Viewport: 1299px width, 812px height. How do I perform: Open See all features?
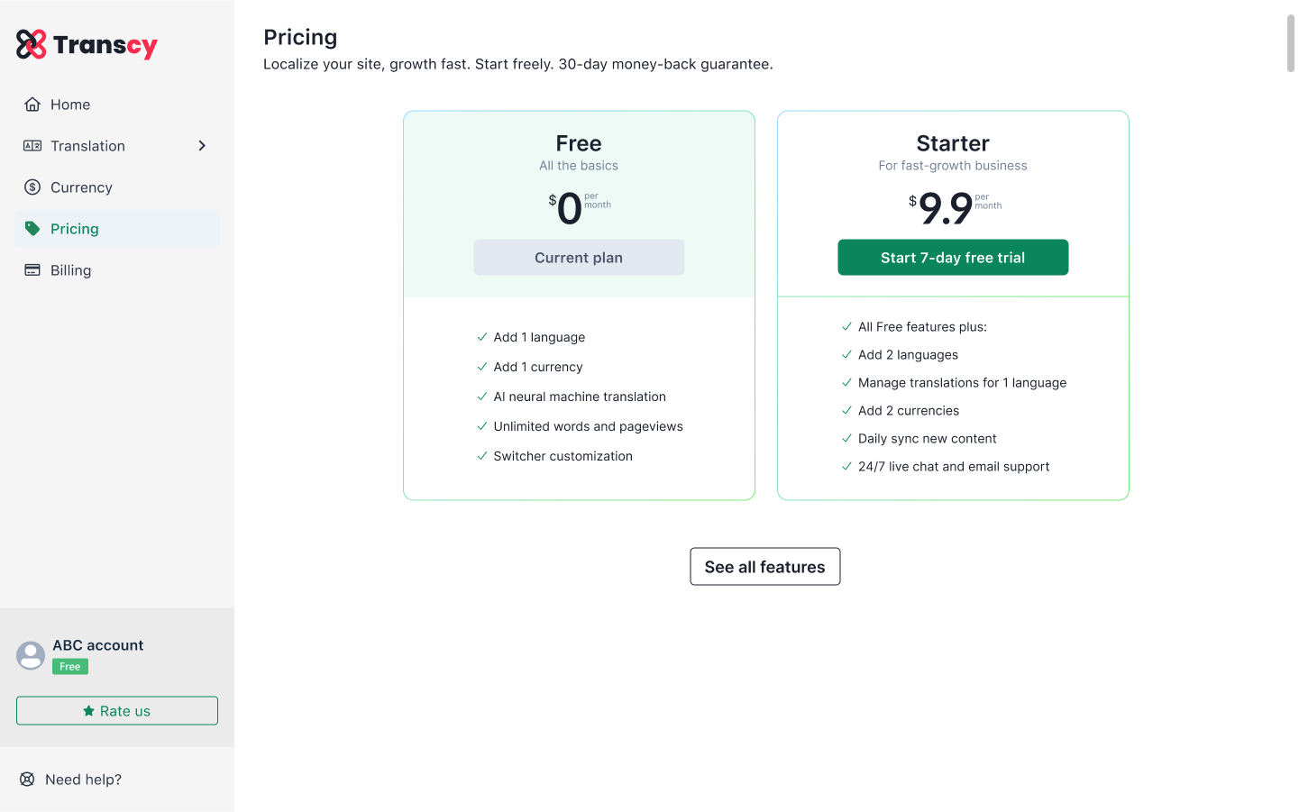pyautogui.click(x=765, y=567)
